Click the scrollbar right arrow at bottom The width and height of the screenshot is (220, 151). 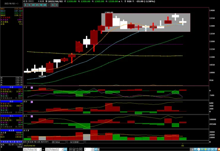(x=193, y=149)
